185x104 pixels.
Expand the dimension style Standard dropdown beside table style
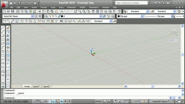coord(174,11)
